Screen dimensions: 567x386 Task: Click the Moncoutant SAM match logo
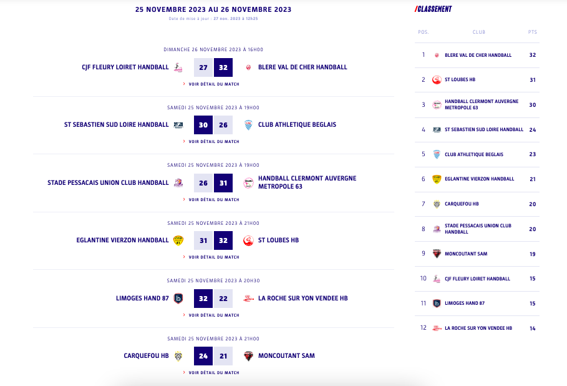[x=248, y=356]
